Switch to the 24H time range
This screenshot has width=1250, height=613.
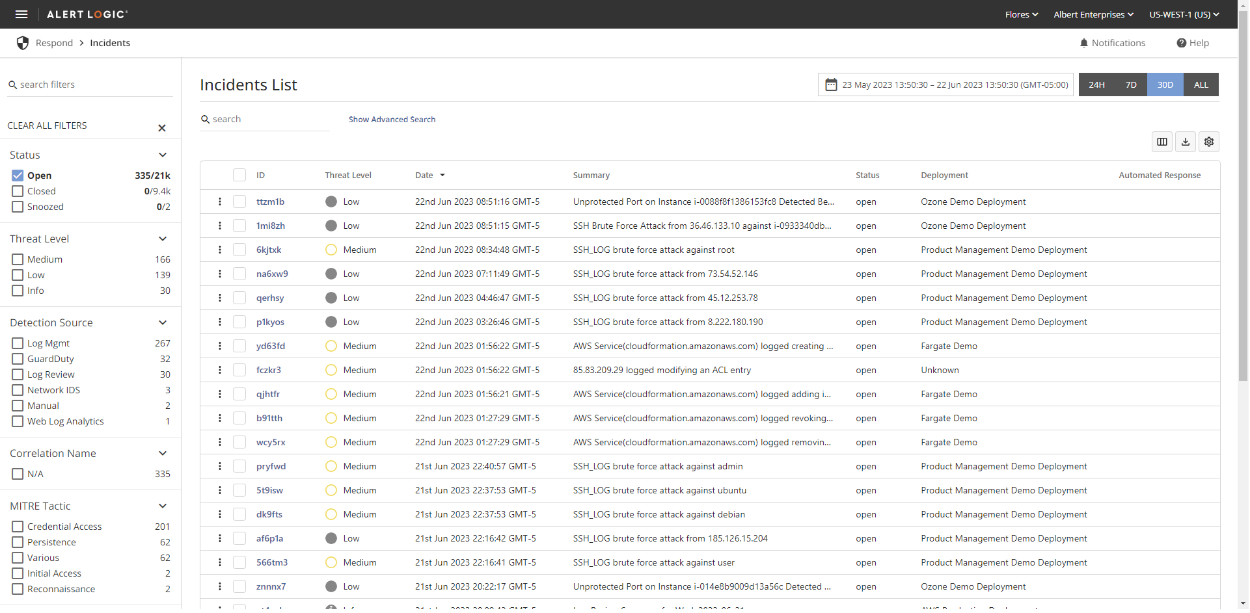[x=1096, y=85]
